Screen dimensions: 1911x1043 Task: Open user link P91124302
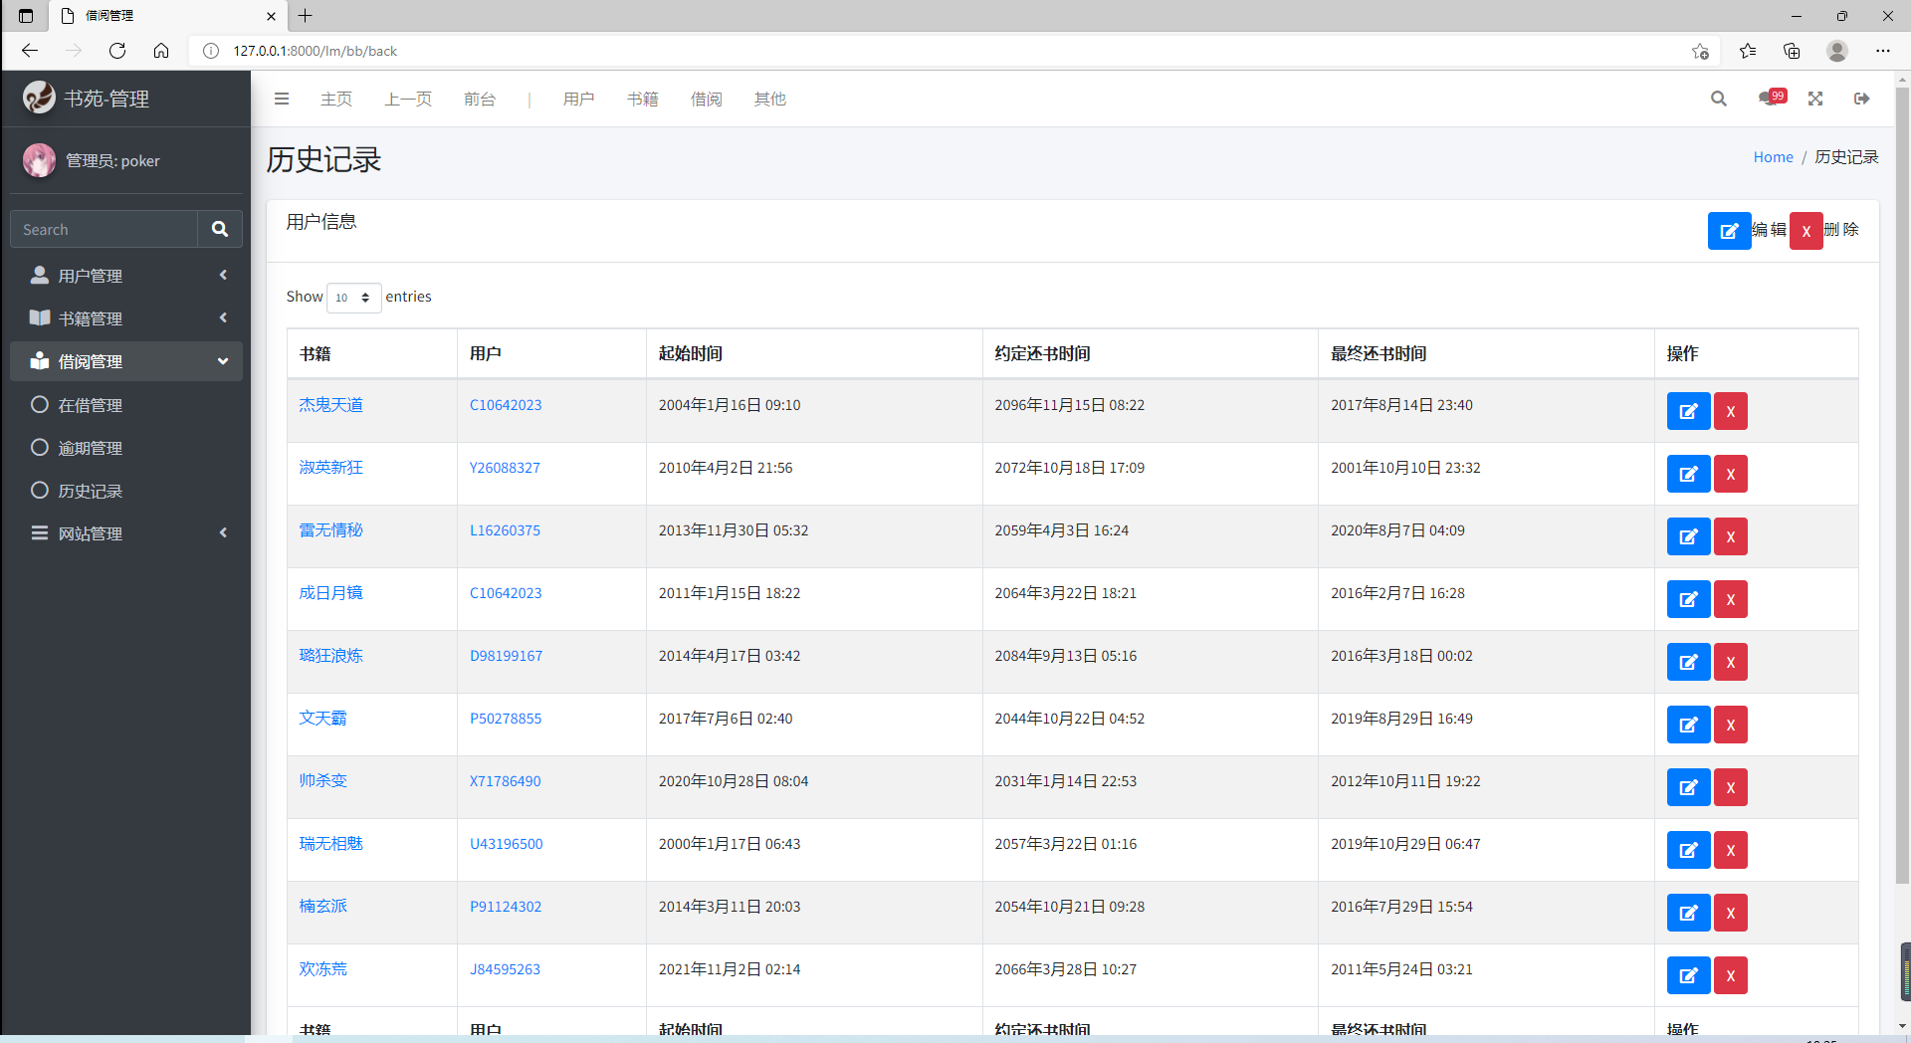coord(506,907)
